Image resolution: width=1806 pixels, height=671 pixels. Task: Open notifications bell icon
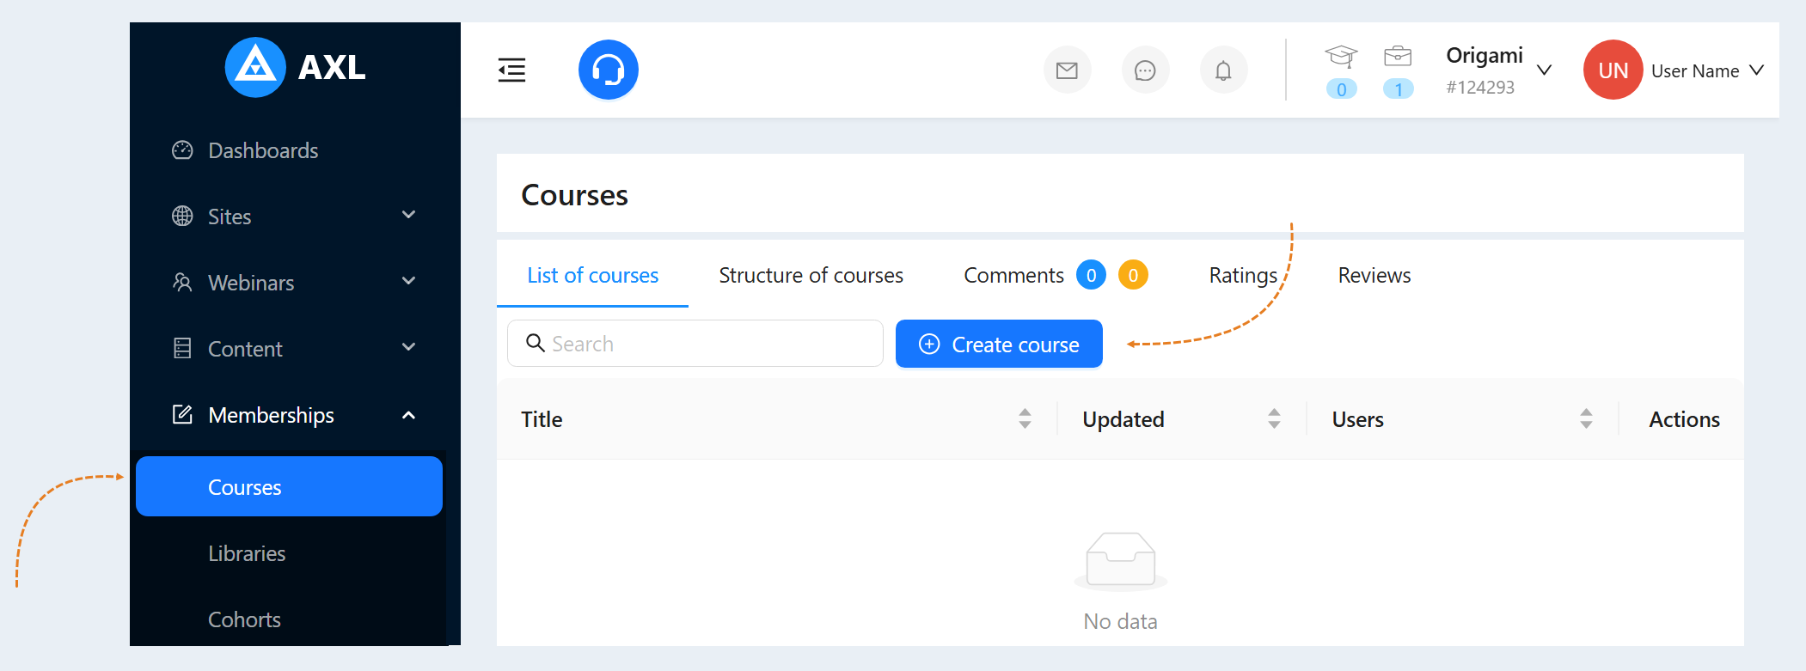[x=1223, y=70]
